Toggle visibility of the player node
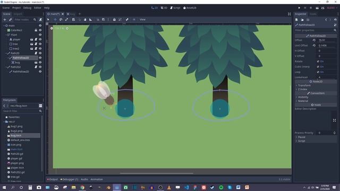 (40, 39)
